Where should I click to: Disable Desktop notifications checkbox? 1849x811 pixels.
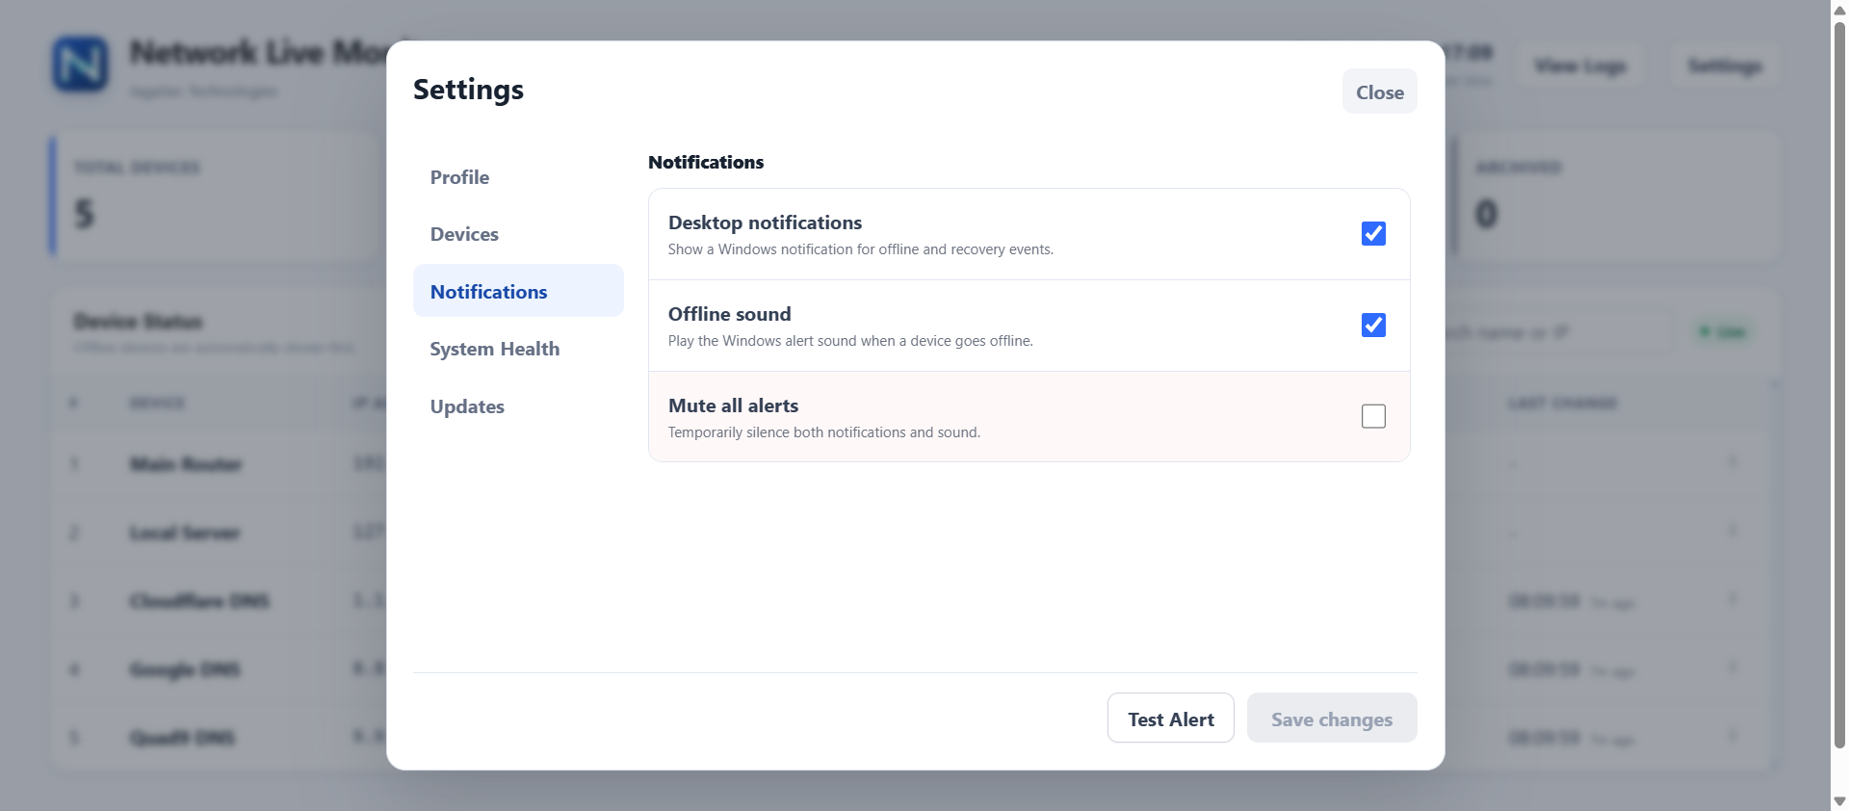click(1373, 234)
